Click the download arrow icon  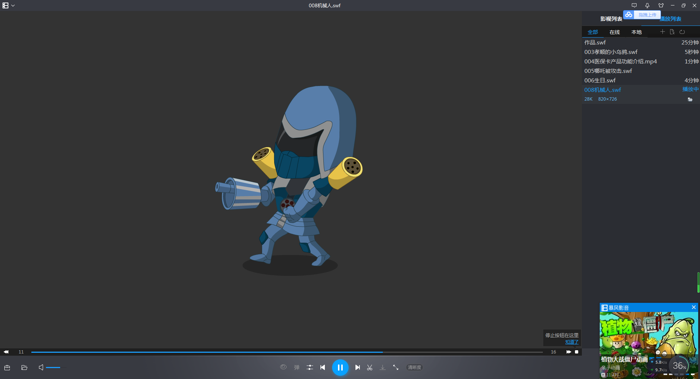(x=382, y=367)
